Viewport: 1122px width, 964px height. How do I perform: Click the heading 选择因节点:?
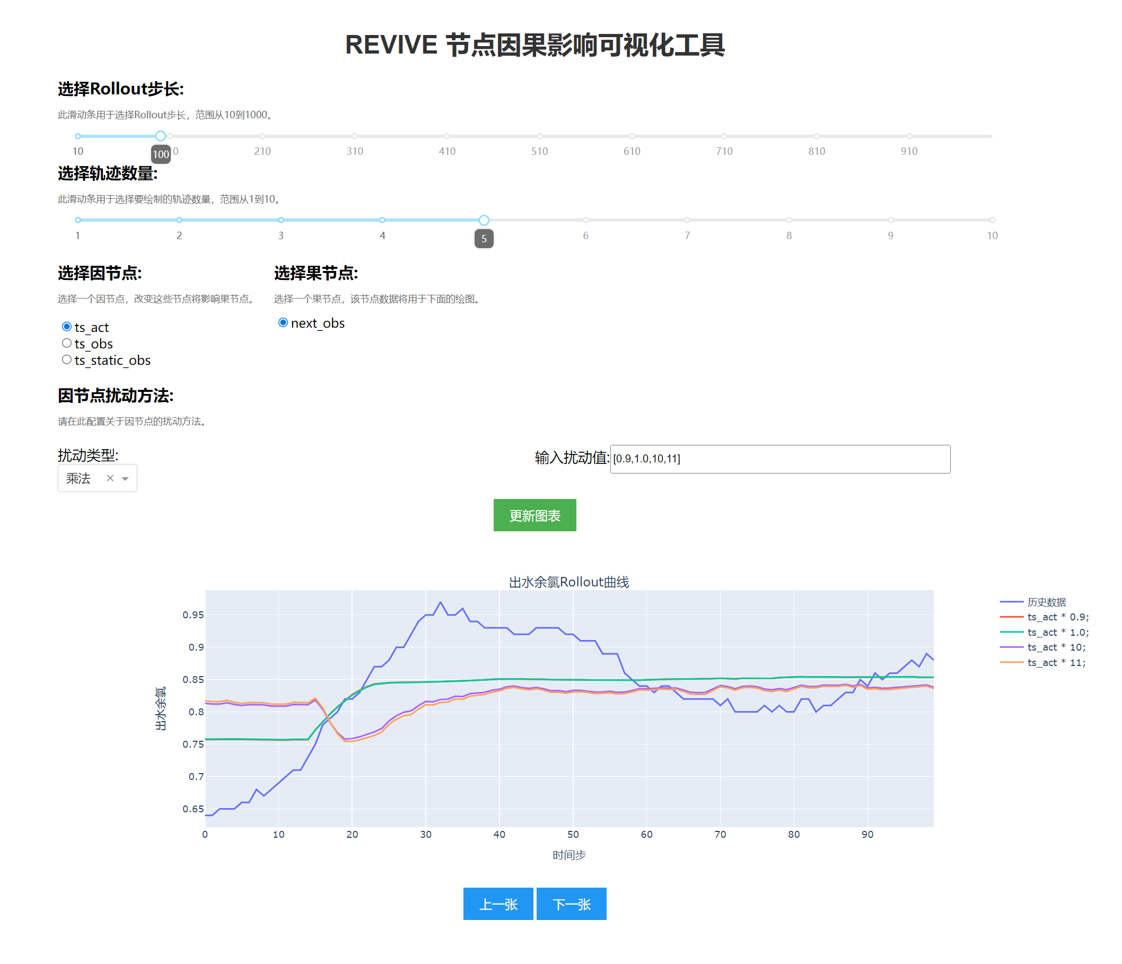point(100,273)
